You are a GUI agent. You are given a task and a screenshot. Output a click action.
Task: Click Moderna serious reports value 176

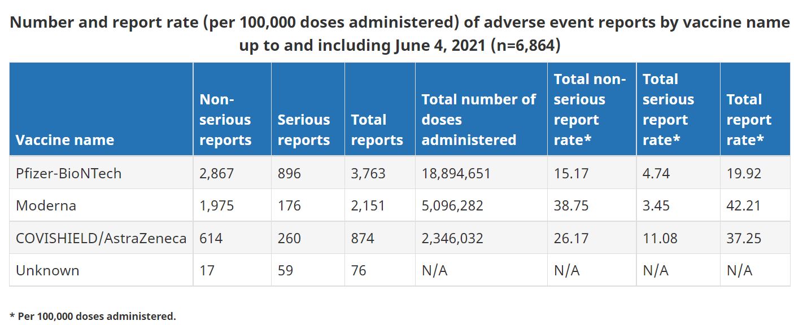tap(290, 205)
